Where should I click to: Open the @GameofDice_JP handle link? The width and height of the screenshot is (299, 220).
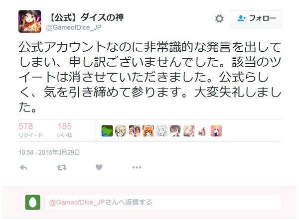point(74,27)
